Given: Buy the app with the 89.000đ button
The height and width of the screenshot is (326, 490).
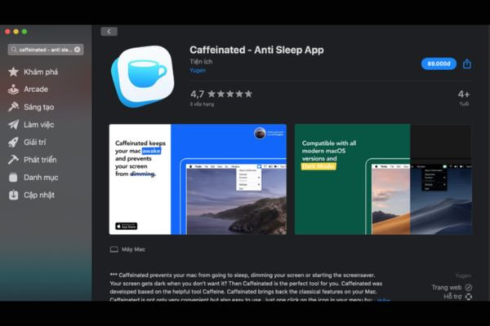Looking at the screenshot, I should click(439, 64).
